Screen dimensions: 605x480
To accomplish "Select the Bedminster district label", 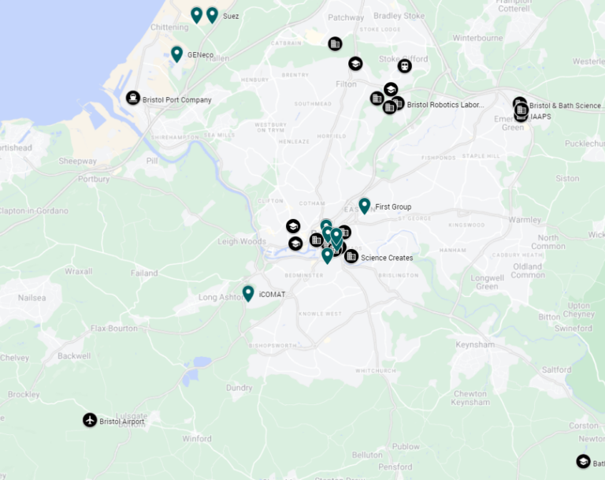I will point(304,275).
